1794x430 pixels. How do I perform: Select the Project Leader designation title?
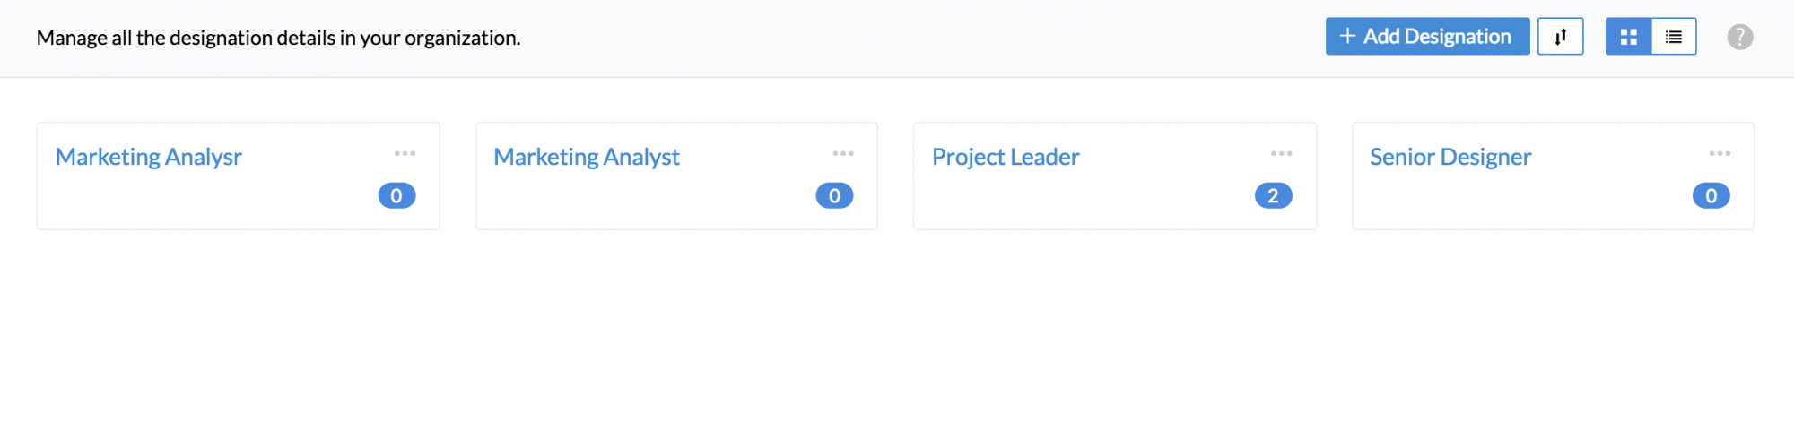(x=1006, y=157)
